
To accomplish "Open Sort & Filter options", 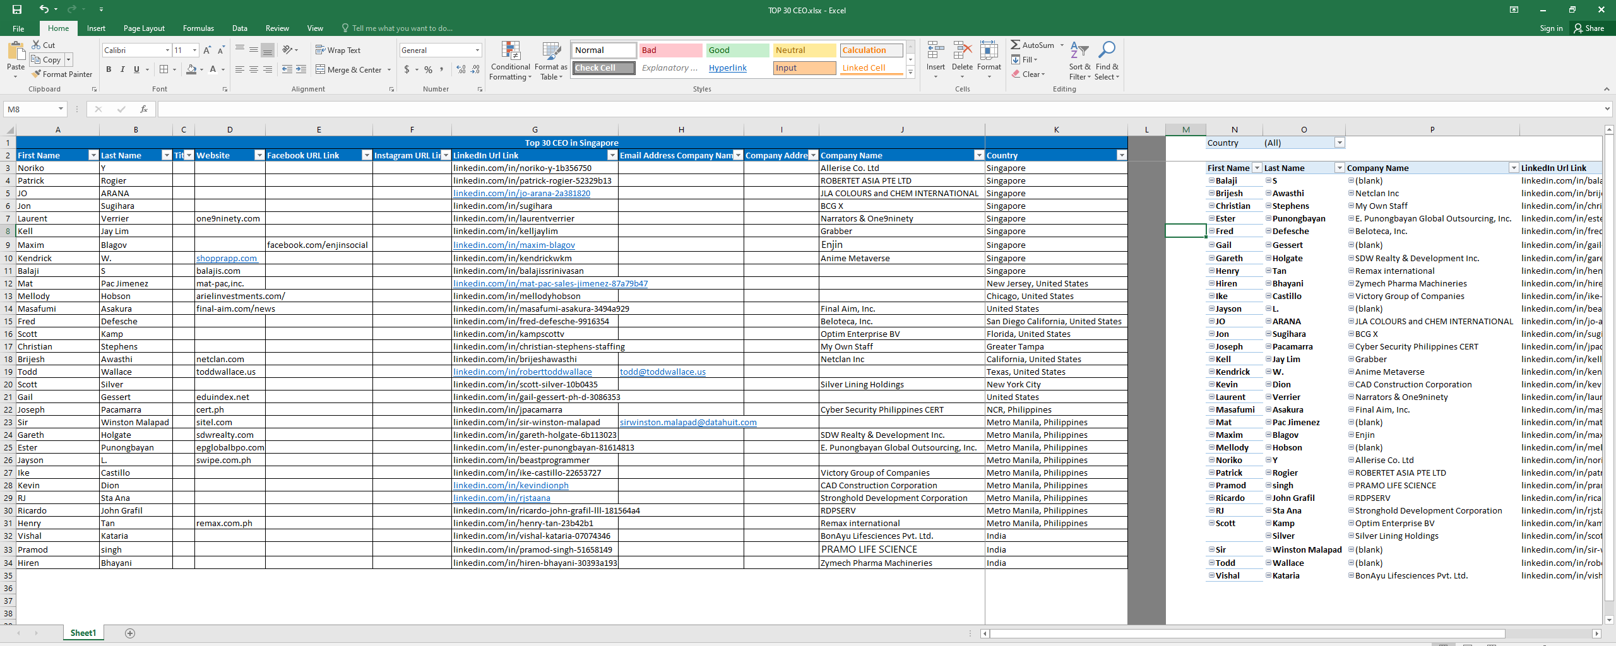I will 1079,61.
